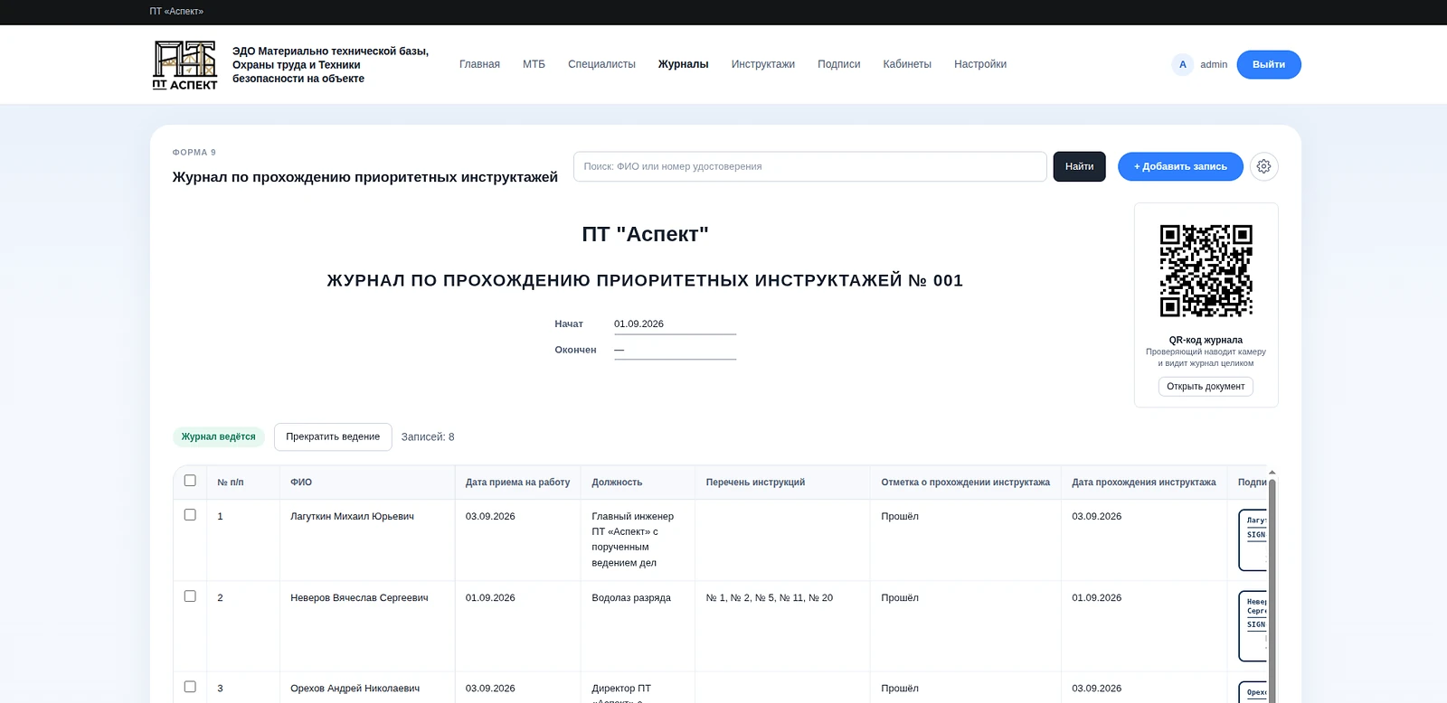Screen dimensions: 1447x703
Task: Toggle the select-all checkbox in table header
Action: pos(190,481)
